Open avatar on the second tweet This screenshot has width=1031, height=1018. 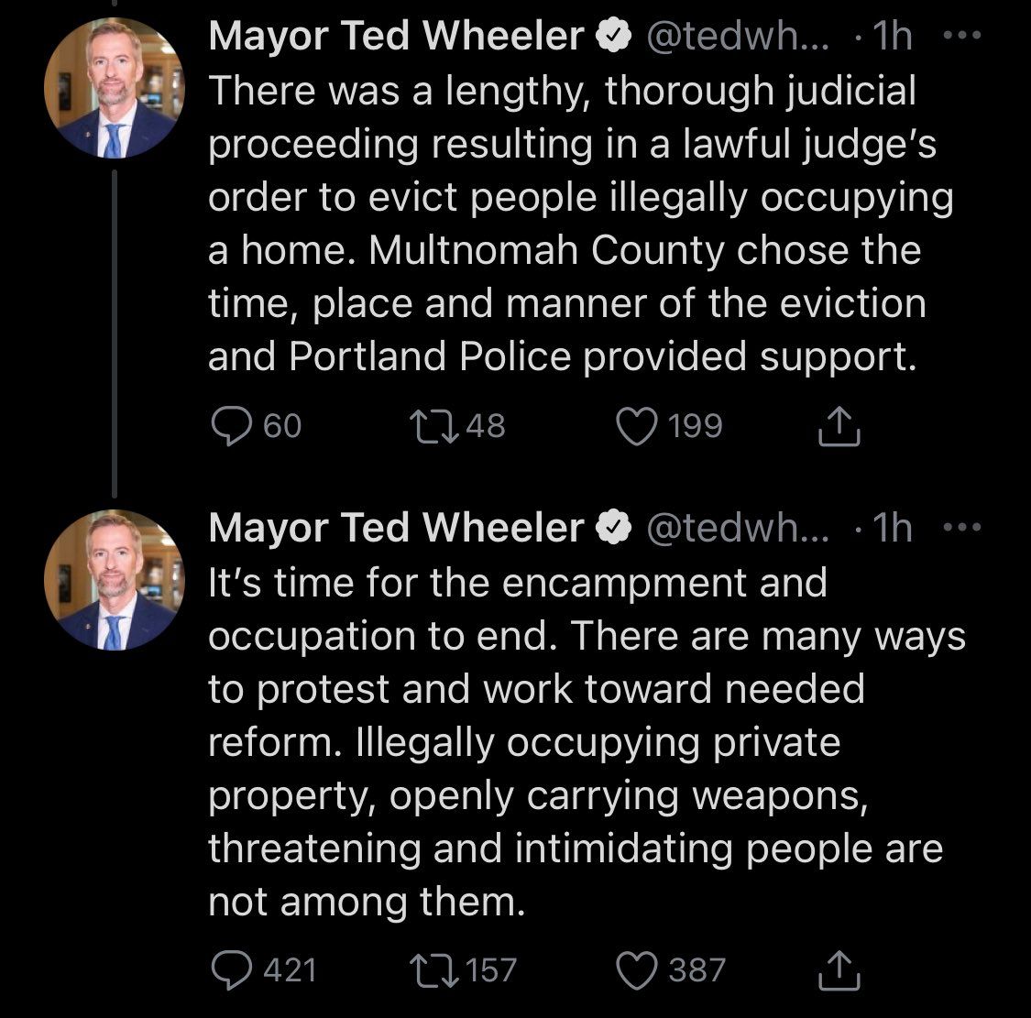click(115, 579)
